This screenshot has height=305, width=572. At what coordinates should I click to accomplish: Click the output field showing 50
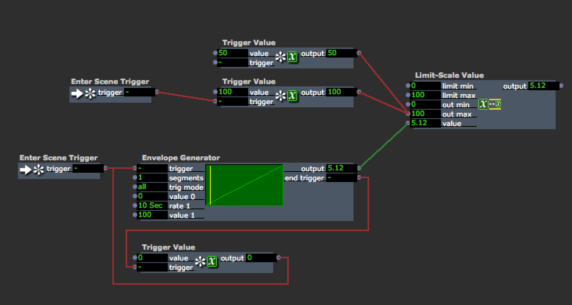342,53
